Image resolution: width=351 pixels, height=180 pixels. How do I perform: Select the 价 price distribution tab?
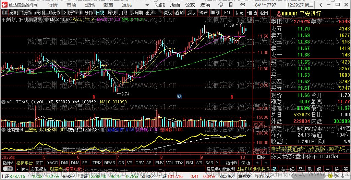coord(283,169)
